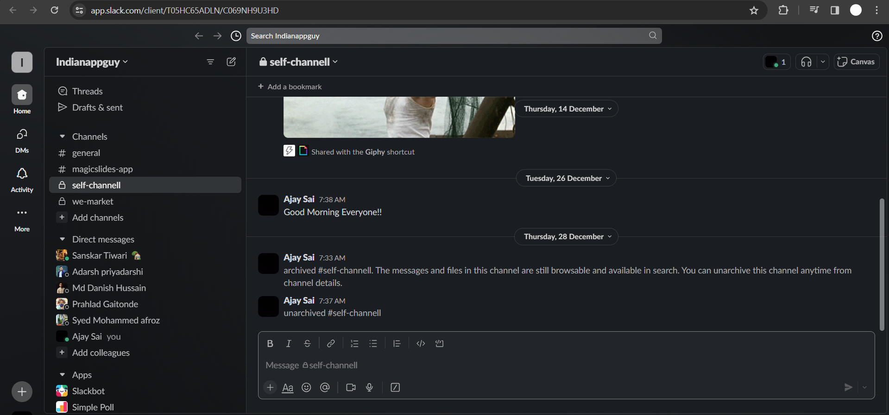Toggle ordered list formatting
889x415 pixels.
pyautogui.click(x=354, y=343)
